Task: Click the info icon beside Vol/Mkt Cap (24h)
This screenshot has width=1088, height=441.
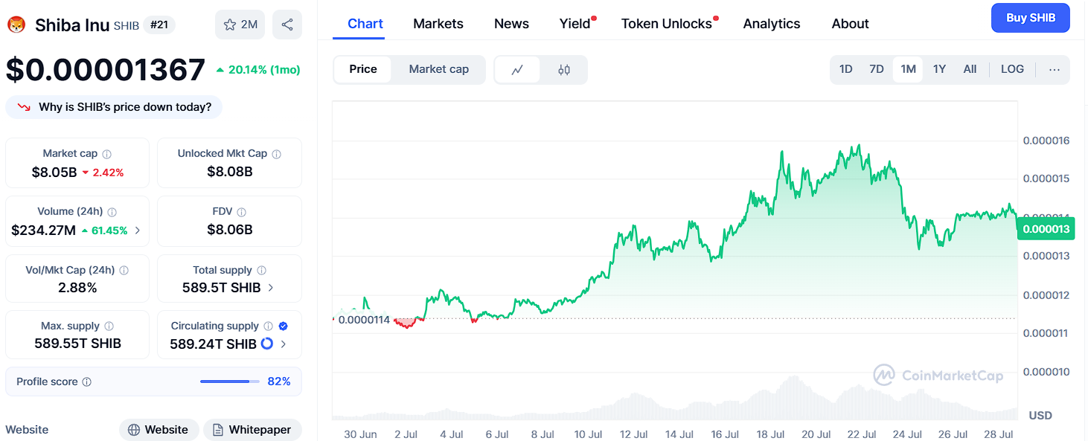Action: [124, 271]
